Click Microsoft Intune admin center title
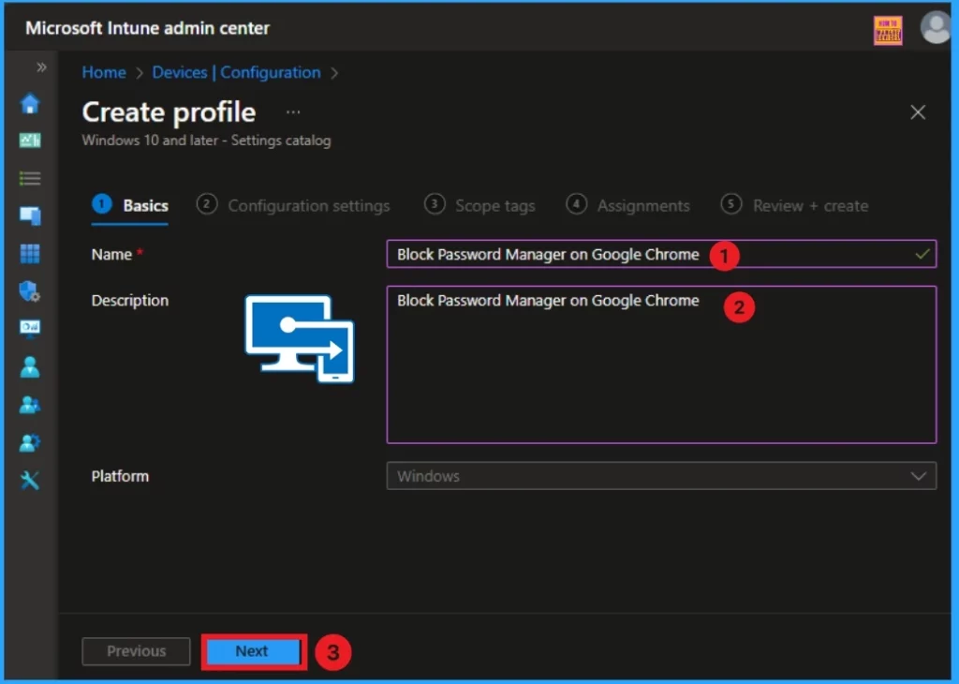The height and width of the screenshot is (684, 959). [147, 28]
